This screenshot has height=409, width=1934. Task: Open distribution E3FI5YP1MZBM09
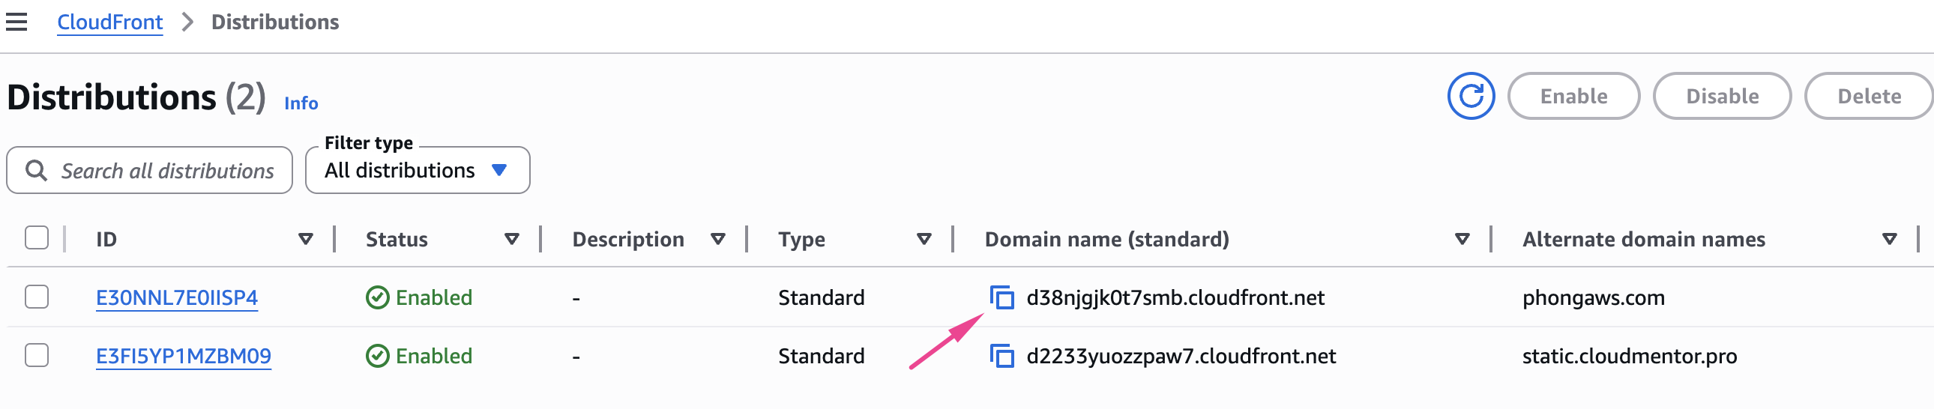click(183, 357)
